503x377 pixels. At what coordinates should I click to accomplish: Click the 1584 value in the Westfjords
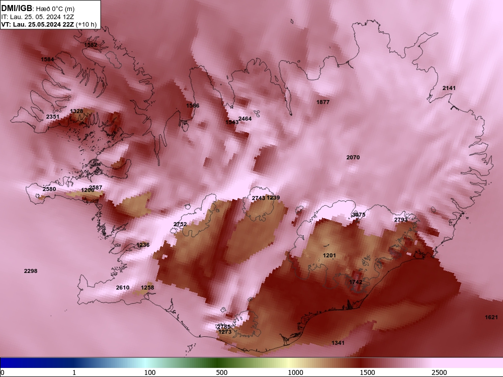tap(47, 59)
